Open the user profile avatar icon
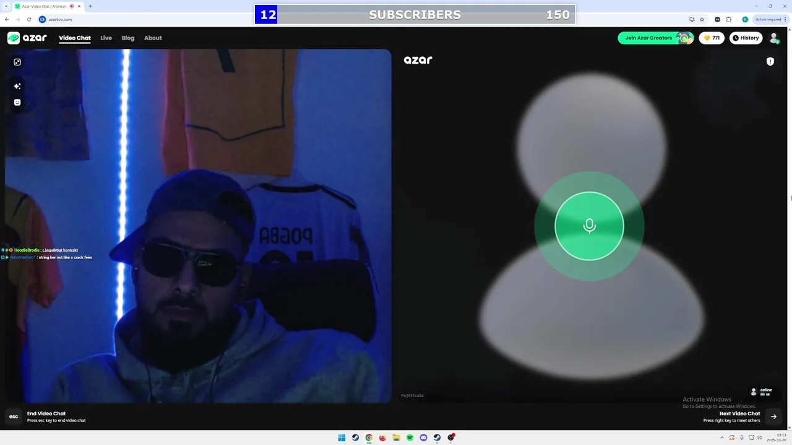Screen dimensions: 792x445 pyautogui.click(x=774, y=38)
